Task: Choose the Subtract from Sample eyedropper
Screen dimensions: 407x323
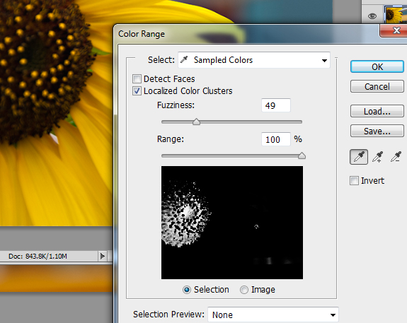Action: pyautogui.click(x=396, y=157)
